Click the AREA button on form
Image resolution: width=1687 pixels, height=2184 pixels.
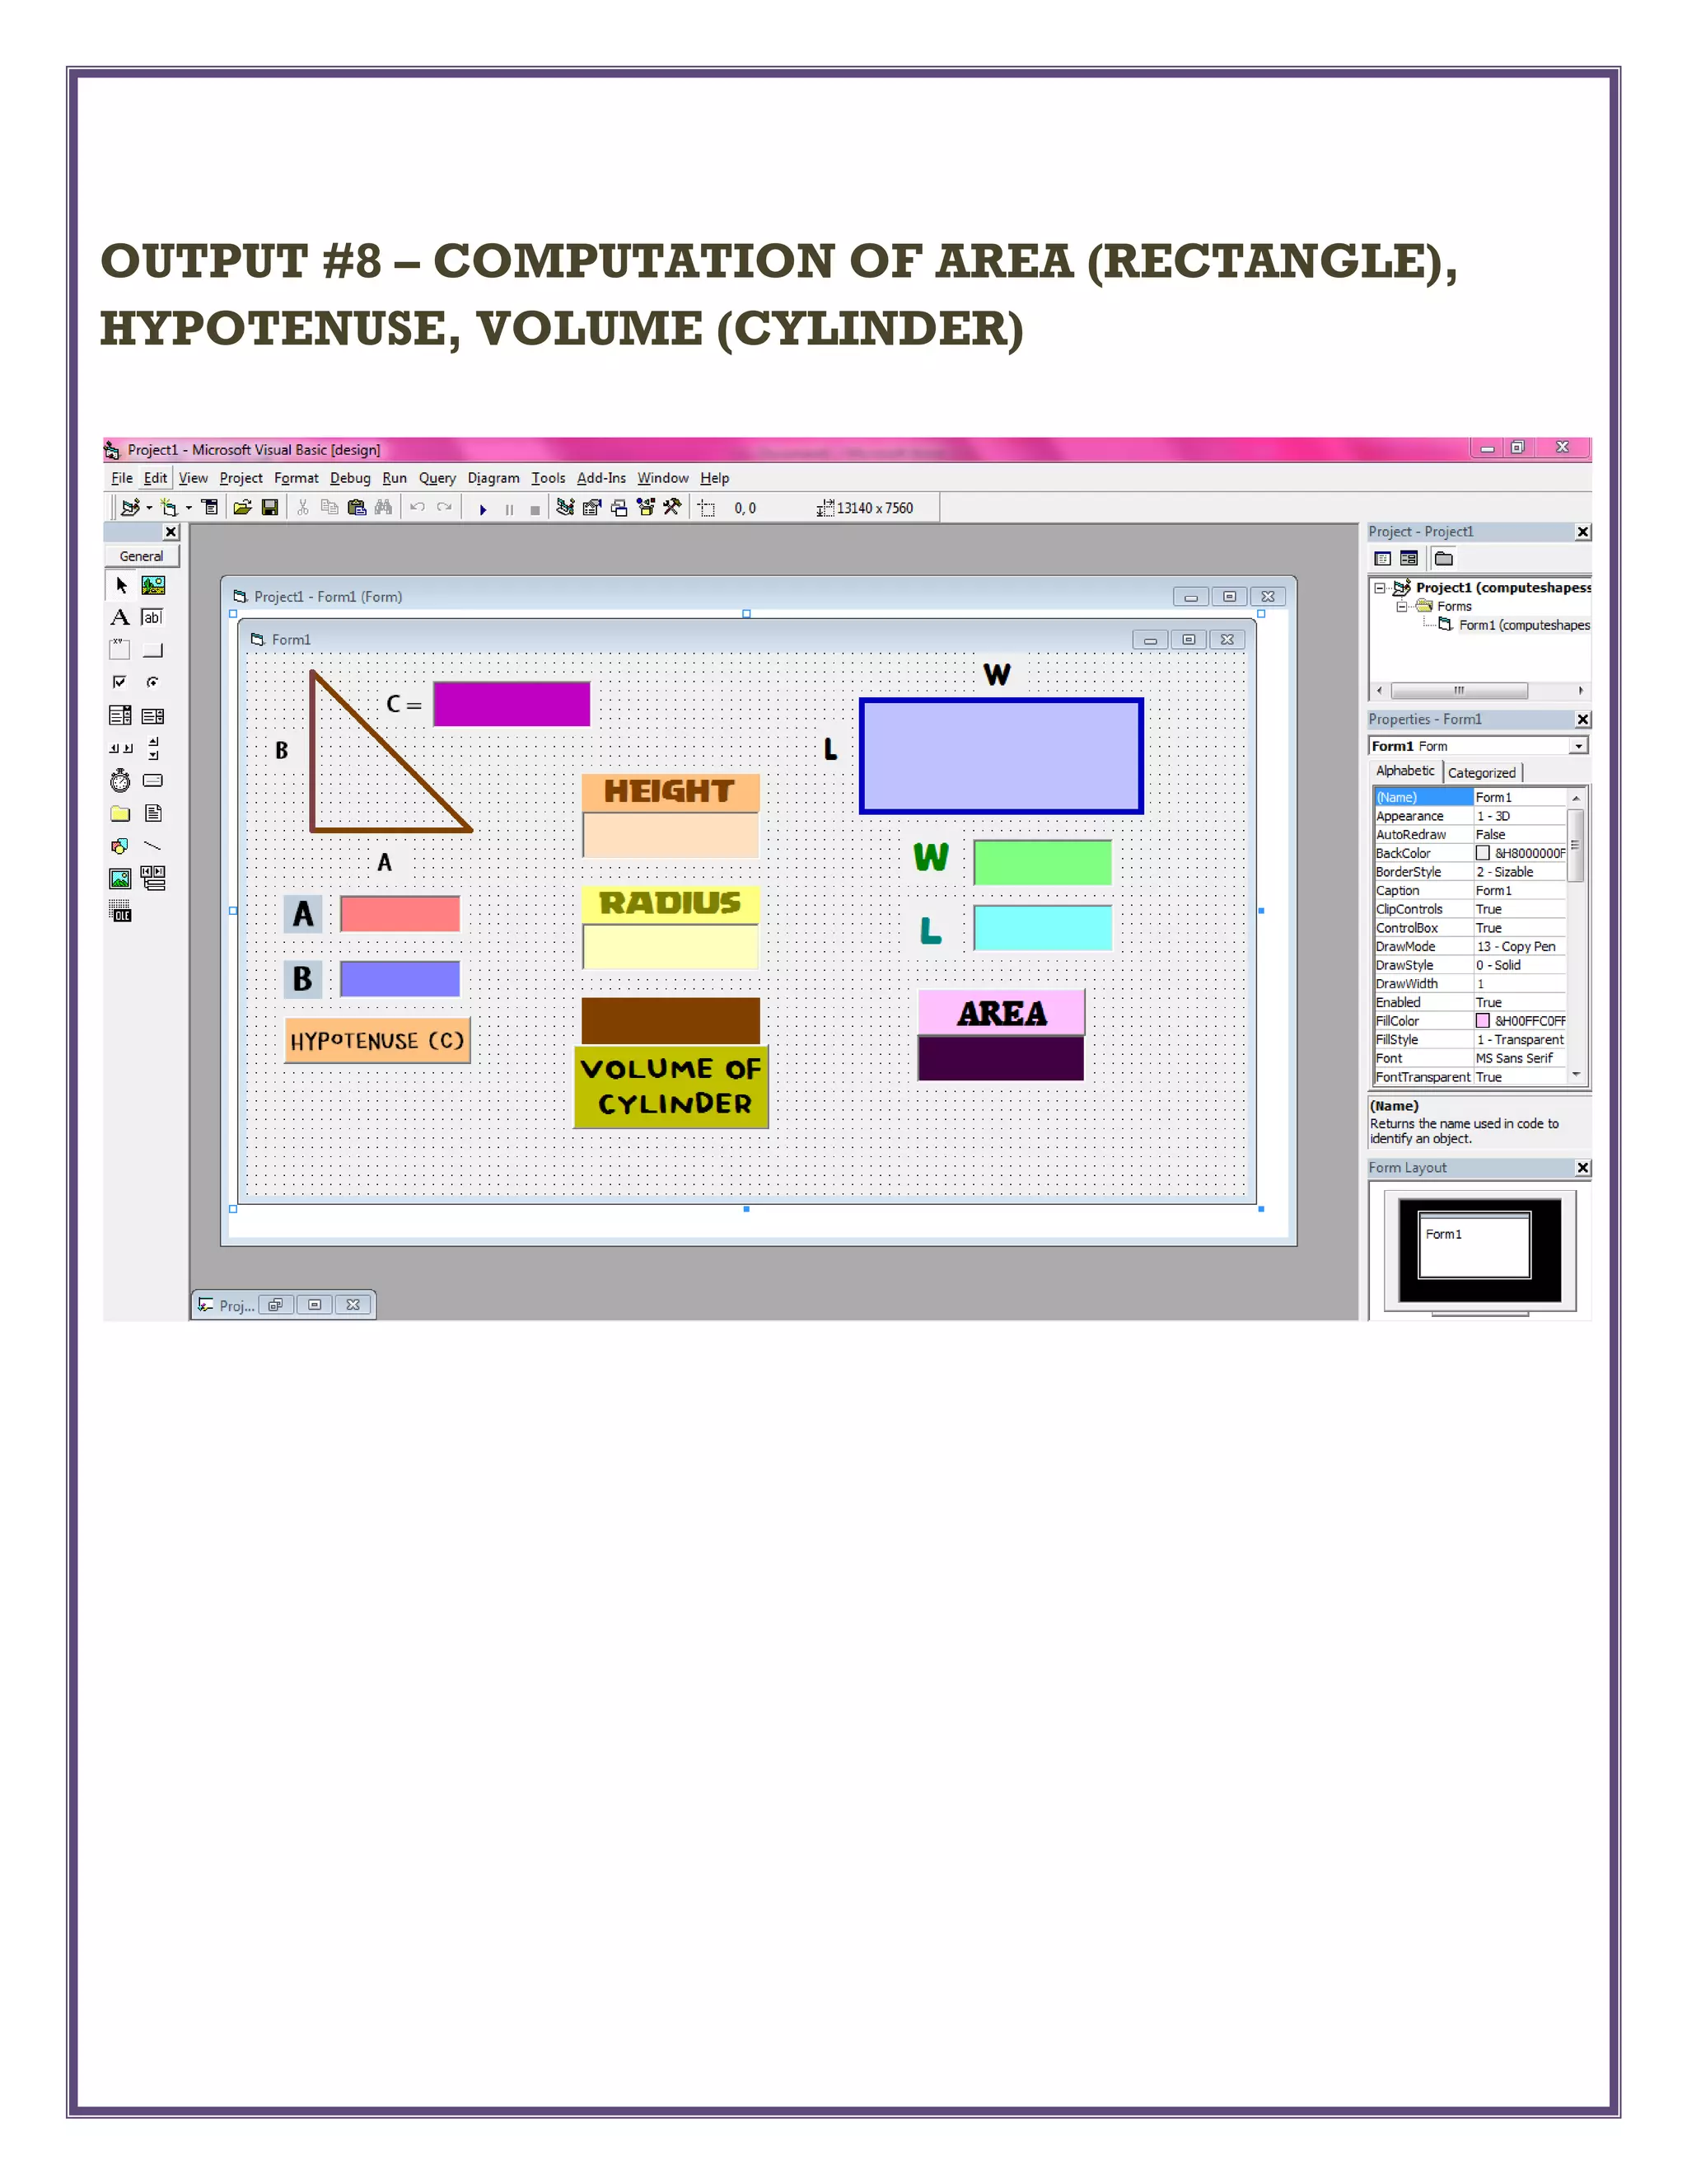click(x=1000, y=1012)
